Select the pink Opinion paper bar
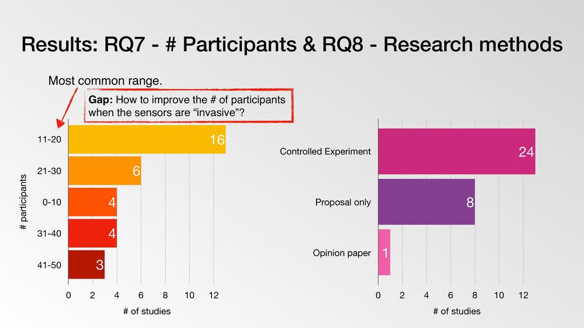 384,252
